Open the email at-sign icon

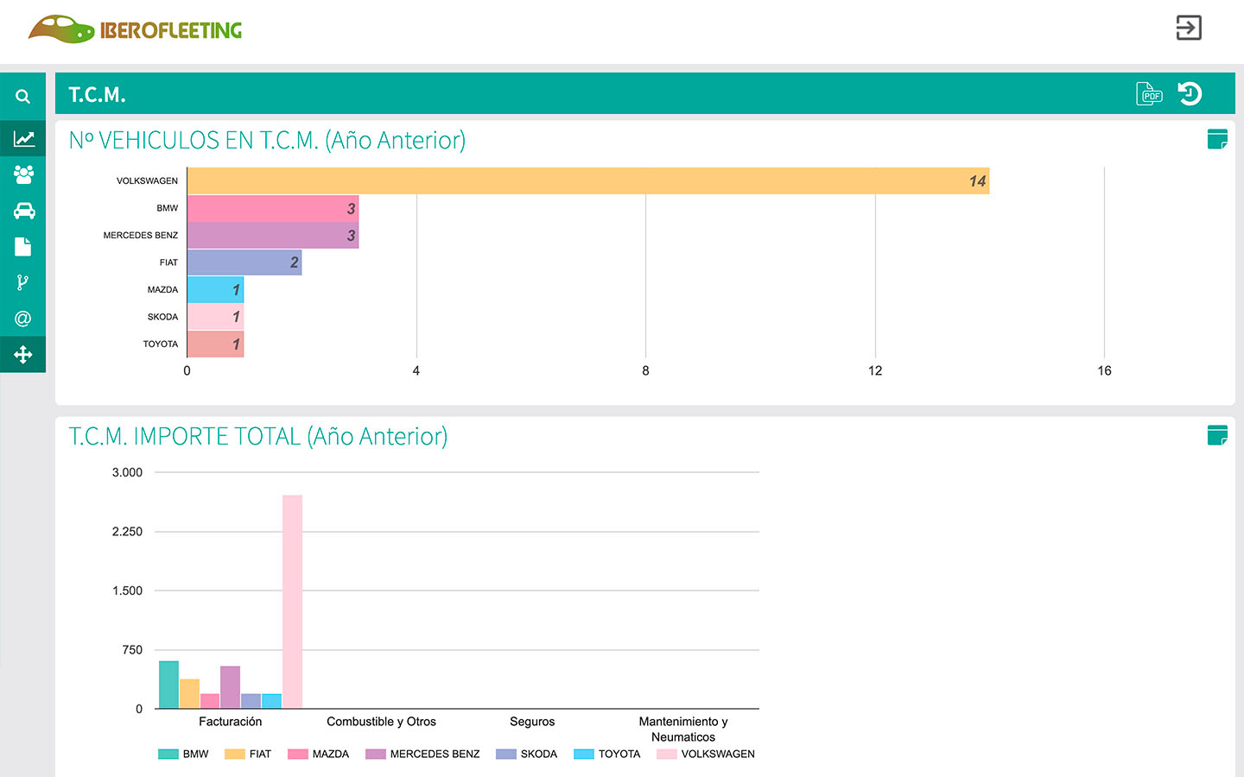coord(23,319)
